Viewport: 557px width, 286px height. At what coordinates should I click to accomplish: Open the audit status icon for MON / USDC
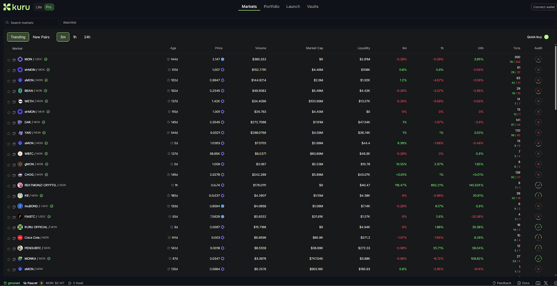[538, 59]
